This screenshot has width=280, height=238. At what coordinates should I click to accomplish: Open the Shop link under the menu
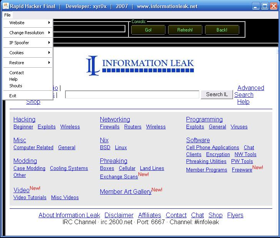coord(33,102)
